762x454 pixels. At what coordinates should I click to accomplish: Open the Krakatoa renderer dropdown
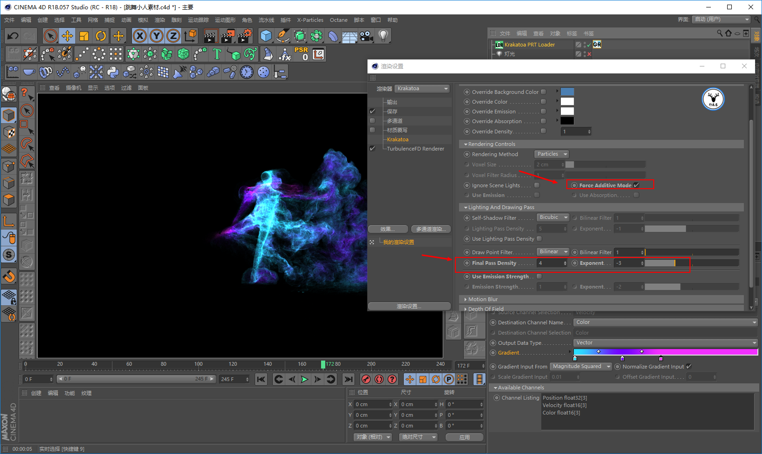point(422,88)
